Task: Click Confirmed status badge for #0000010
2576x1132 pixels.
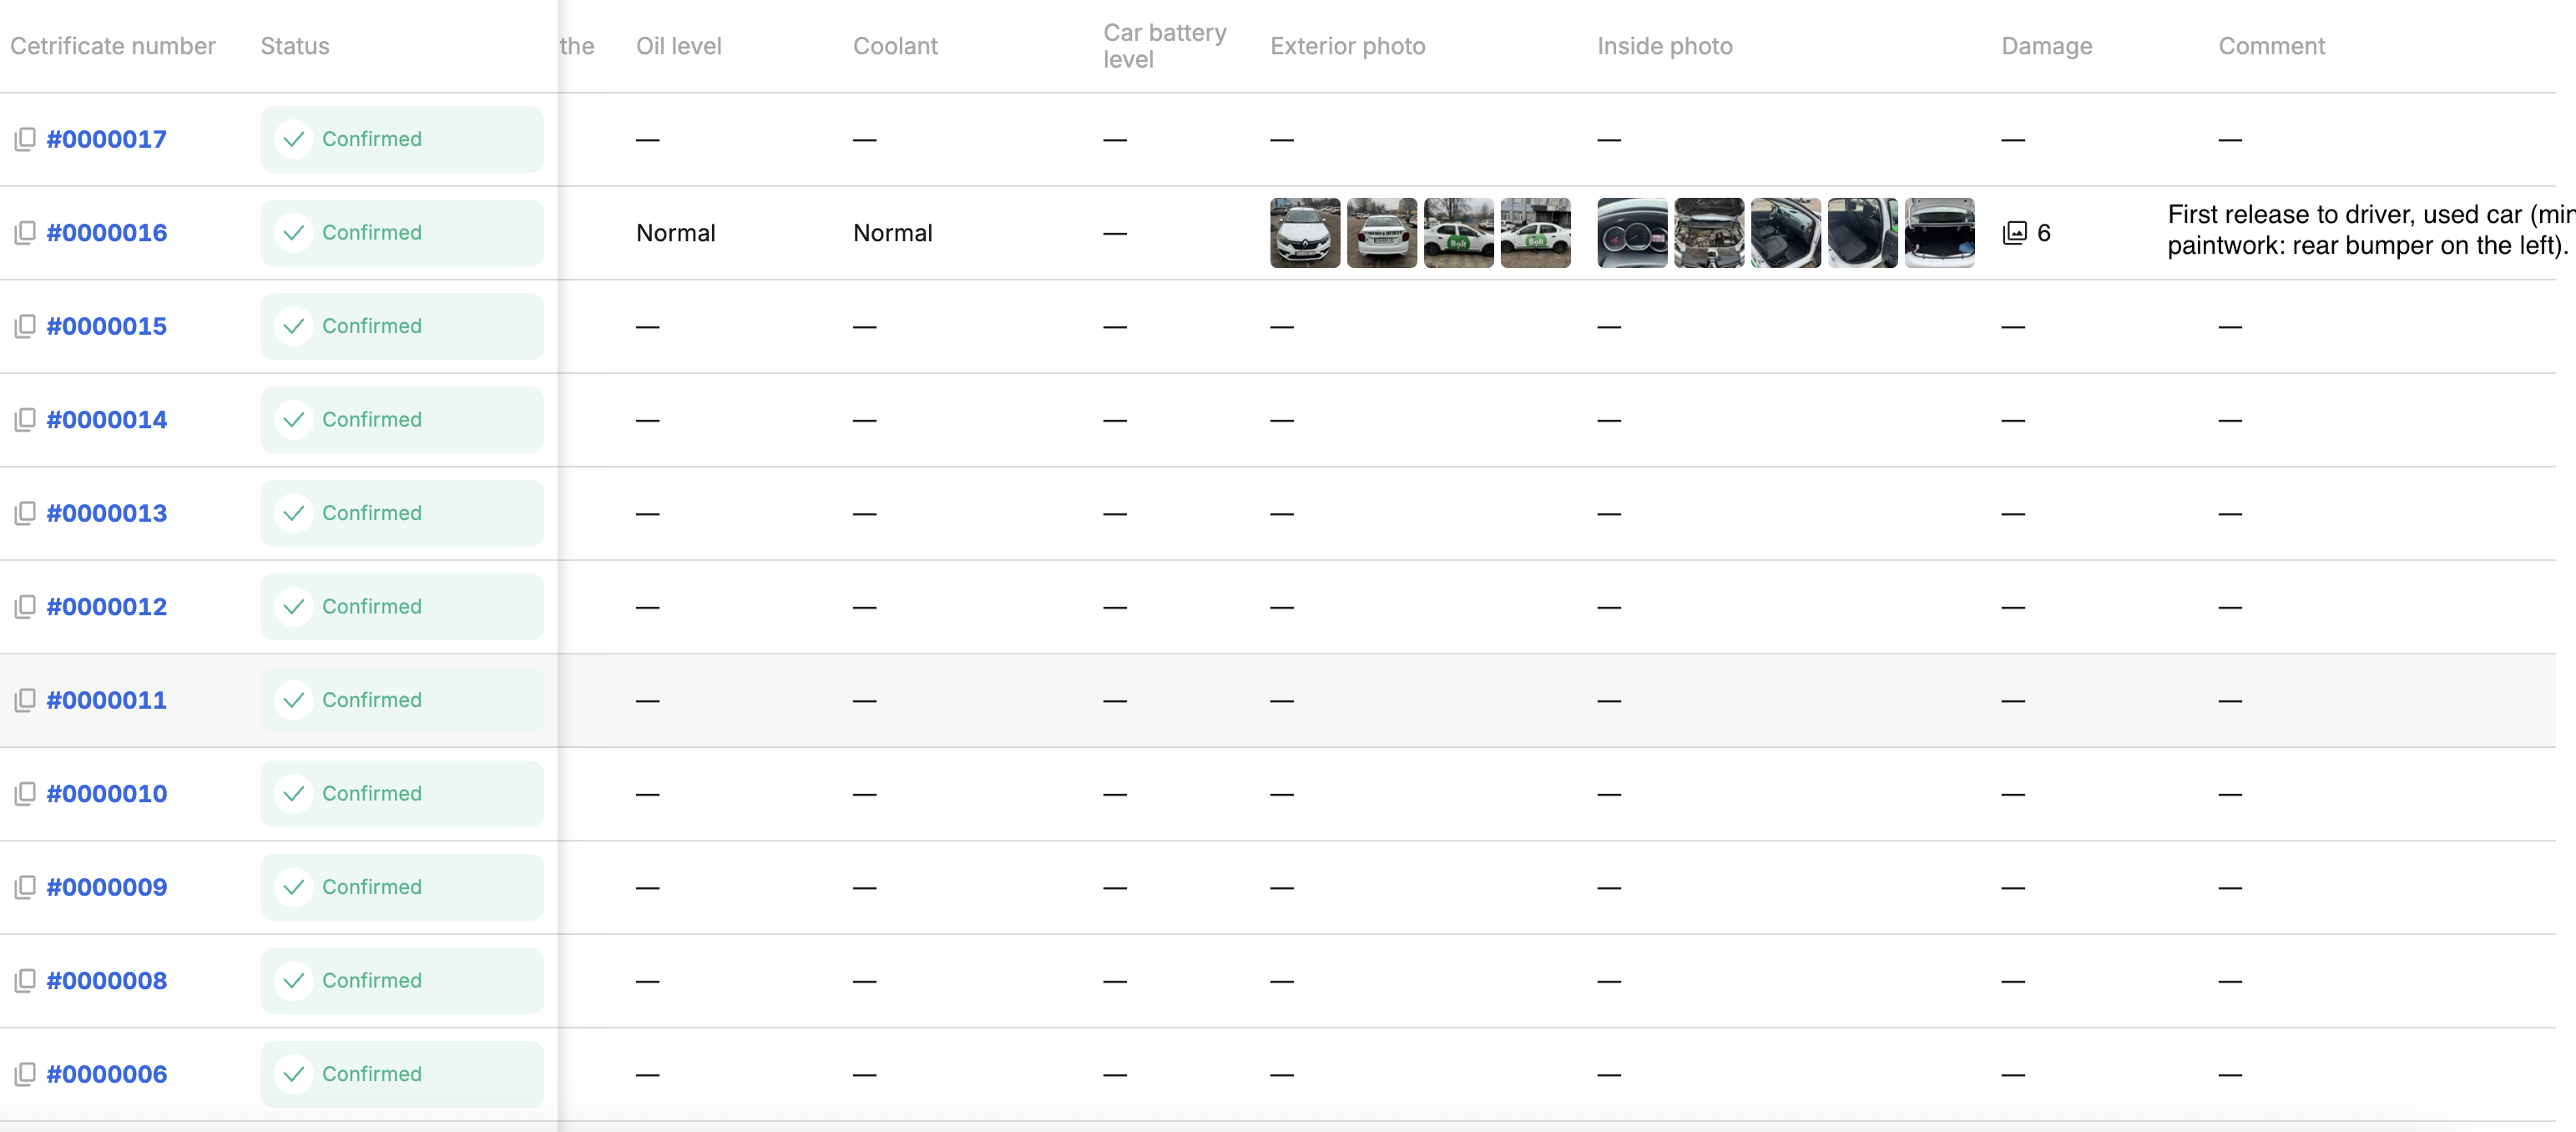Action: (402, 794)
